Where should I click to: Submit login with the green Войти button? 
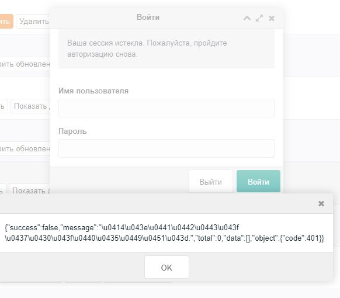pyautogui.click(x=258, y=181)
